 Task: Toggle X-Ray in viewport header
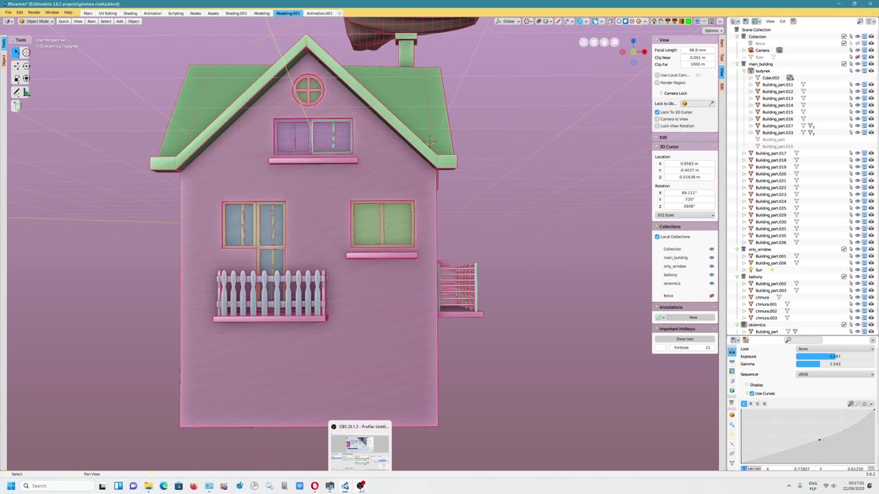pos(609,21)
